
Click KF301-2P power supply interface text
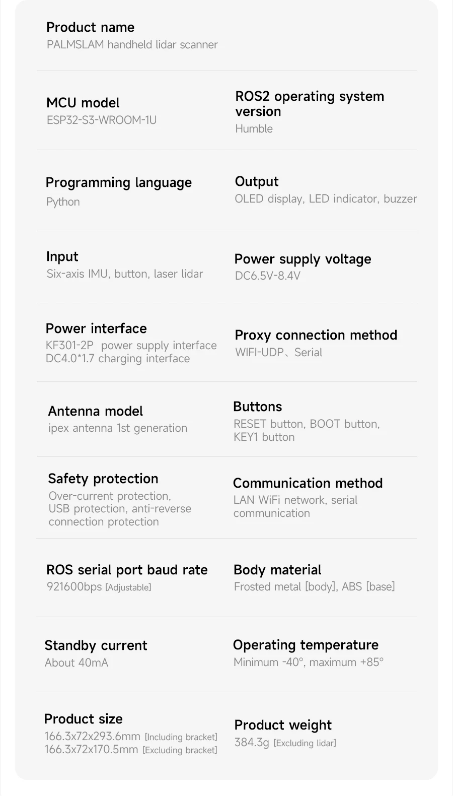pyautogui.click(x=131, y=346)
